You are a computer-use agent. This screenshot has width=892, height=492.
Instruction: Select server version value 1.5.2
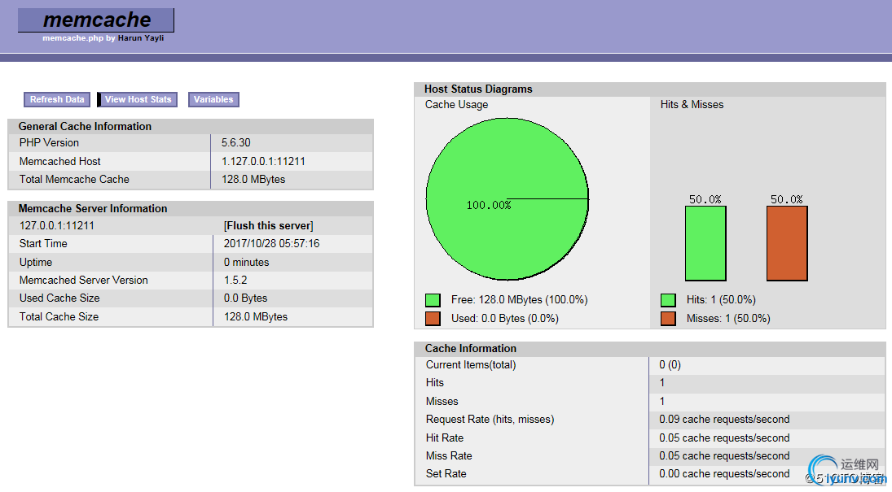(x=235, y=280)
